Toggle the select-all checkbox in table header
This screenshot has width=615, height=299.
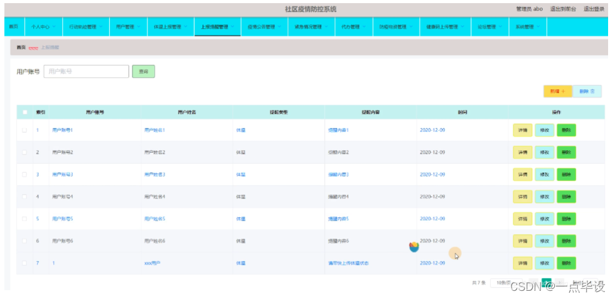click(x=24, y=112)
